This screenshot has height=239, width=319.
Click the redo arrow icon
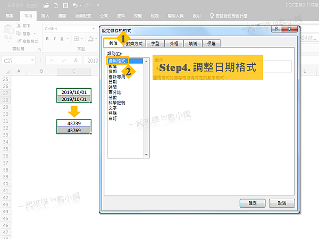(87, 5)
